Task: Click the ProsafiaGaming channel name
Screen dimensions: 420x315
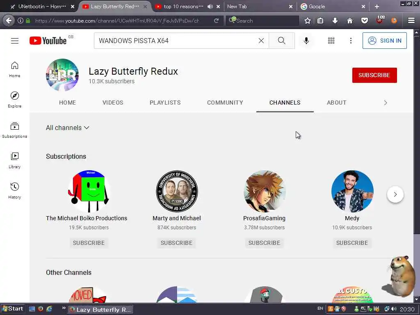Action: click(x=264, y=218)
